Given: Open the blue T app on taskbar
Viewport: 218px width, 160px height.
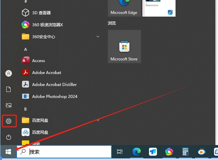Looking at the screenshot, I should click(153, 152).
